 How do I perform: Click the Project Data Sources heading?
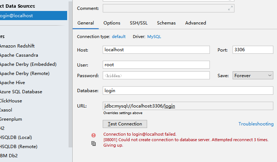click(x=17, y=6)
